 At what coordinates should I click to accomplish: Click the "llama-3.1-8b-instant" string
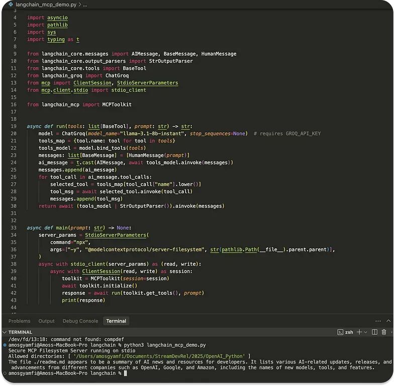(152, 134)
